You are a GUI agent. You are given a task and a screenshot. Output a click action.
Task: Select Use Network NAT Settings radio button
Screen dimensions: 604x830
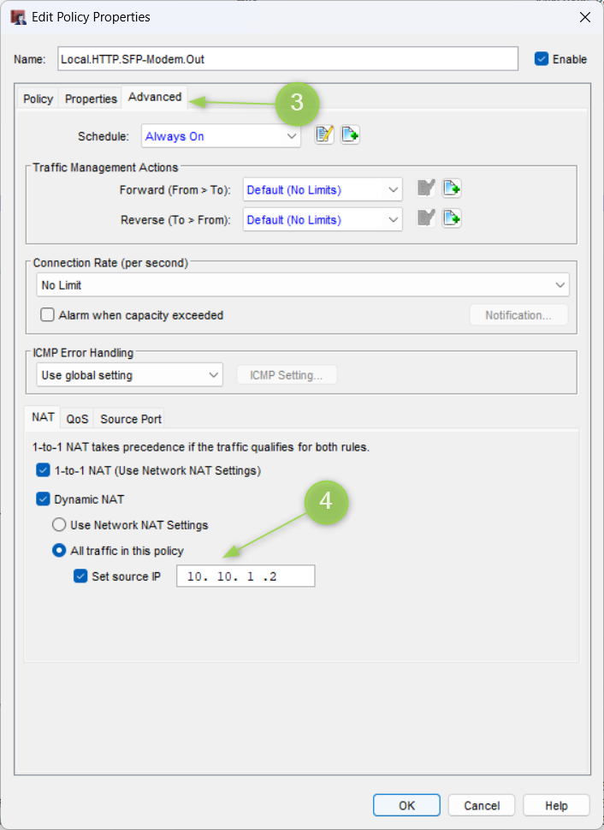(x=59, y=525)
